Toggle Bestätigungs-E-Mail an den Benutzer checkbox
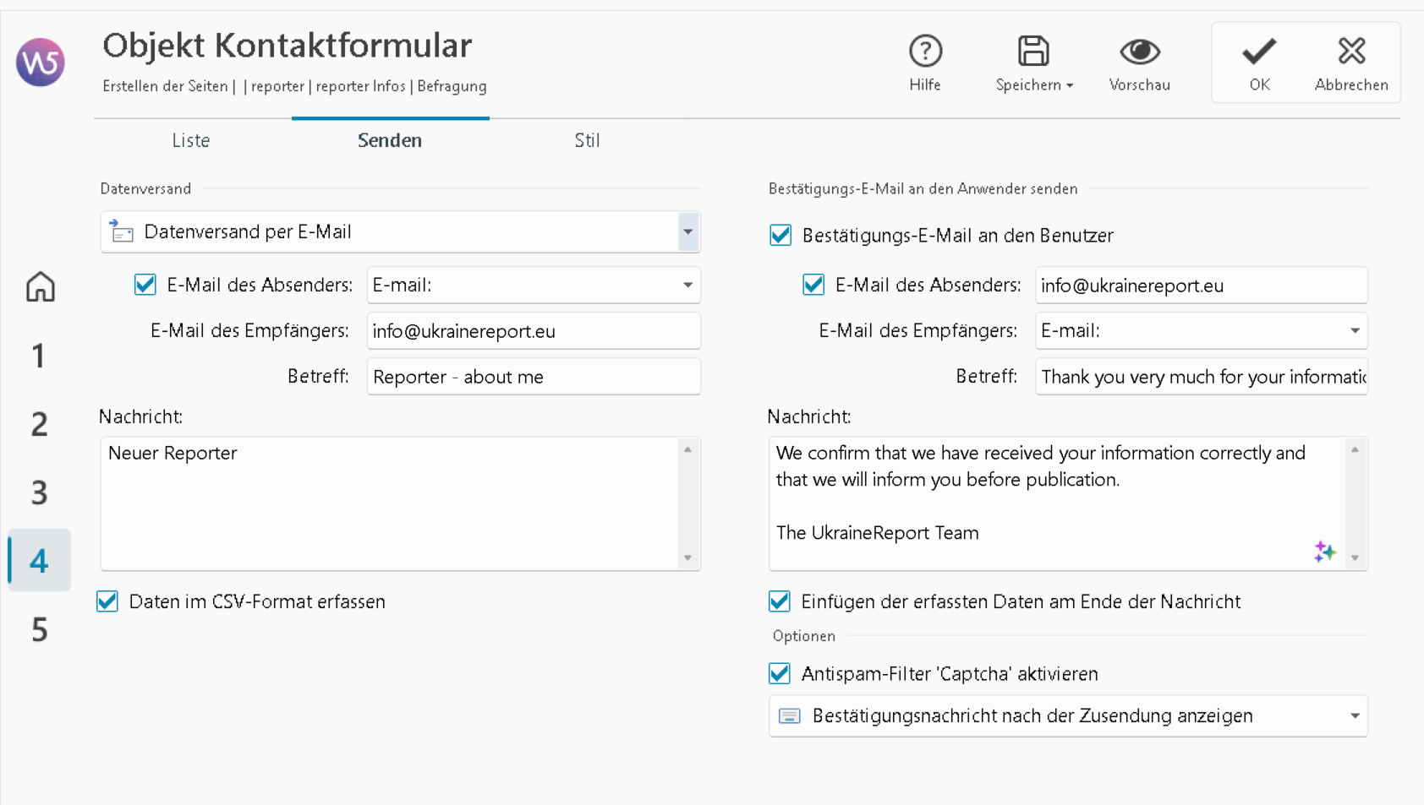 (x=780, y=235)
